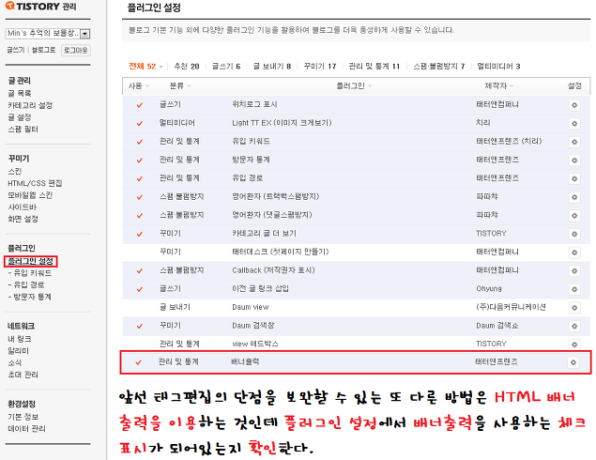Select the 꾸미기 17 filter tab
This screenshot has height=460, width=596.
pyautogui.click(x=320, y=66)
